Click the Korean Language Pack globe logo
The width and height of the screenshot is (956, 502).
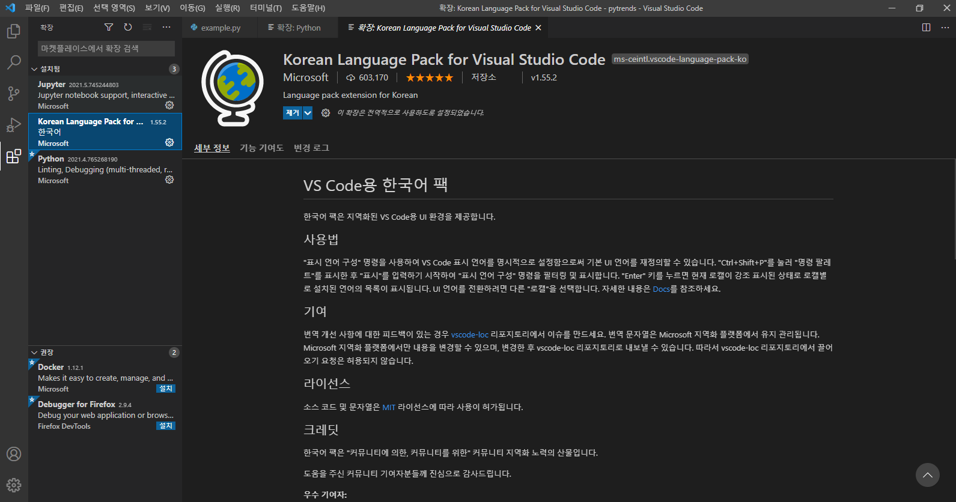(x=233, y=88)
